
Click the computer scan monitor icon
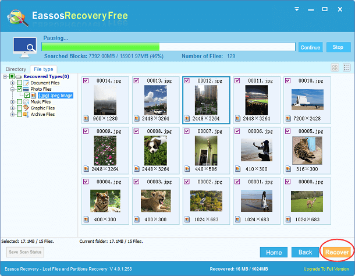pyautogui.click(x=24, y=48)
